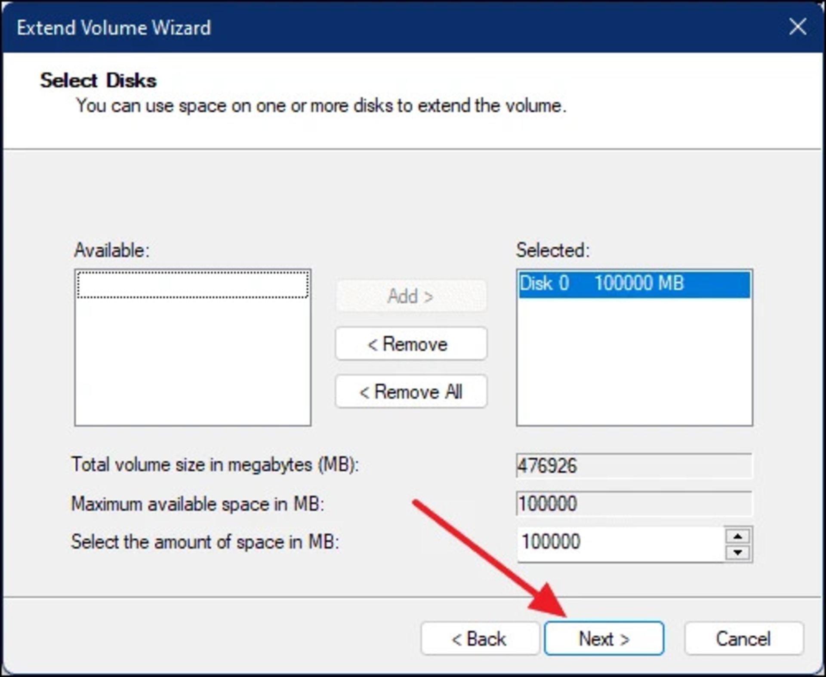Click the greyed-out Add > button
The image size is (826, 677).
[x=410, y=296]
